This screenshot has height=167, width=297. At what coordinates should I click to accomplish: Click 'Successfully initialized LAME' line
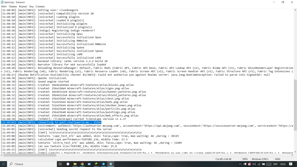pyautogui.click(x=51, y=58)
